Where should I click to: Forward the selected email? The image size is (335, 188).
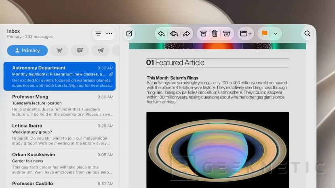187,33
